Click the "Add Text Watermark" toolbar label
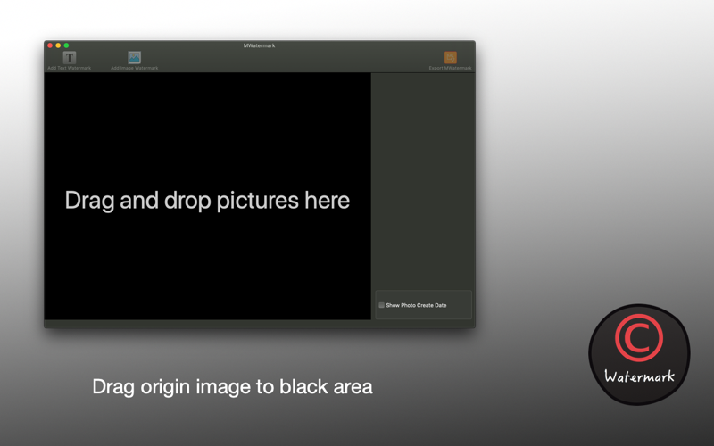 pos(70,69)
